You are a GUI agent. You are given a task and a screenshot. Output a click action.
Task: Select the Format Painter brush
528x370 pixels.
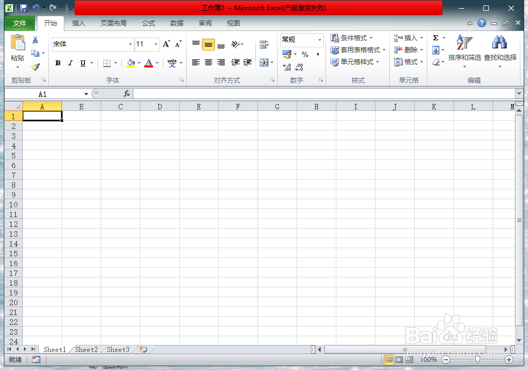point(35,66)
